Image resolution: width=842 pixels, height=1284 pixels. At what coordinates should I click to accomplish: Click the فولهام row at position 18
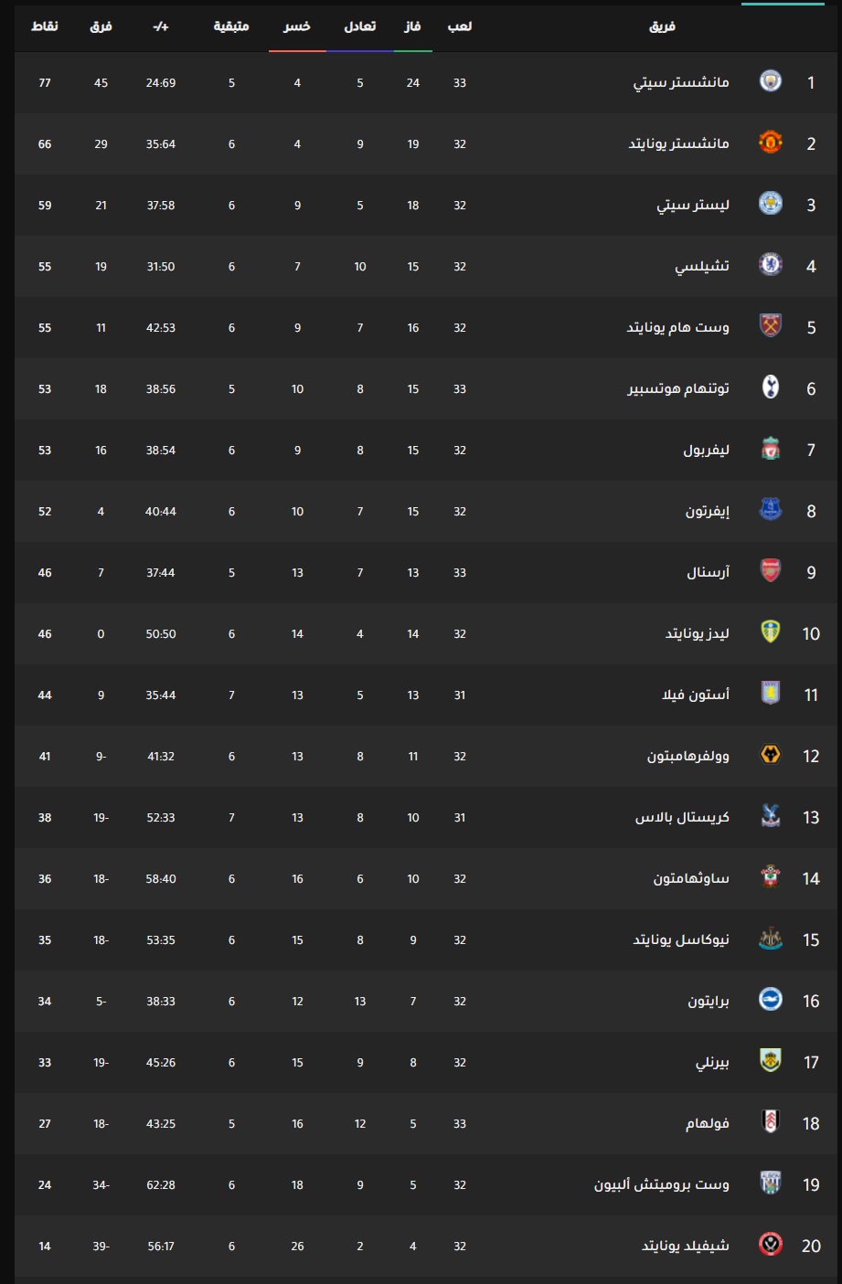[x=426, y=1124]
